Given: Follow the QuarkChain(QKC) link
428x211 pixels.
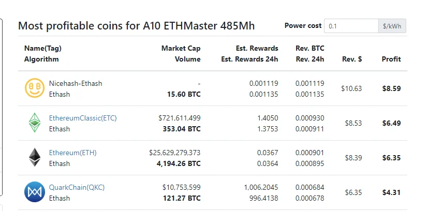Looking at the screenshot, I should click(x=77, y=187).
